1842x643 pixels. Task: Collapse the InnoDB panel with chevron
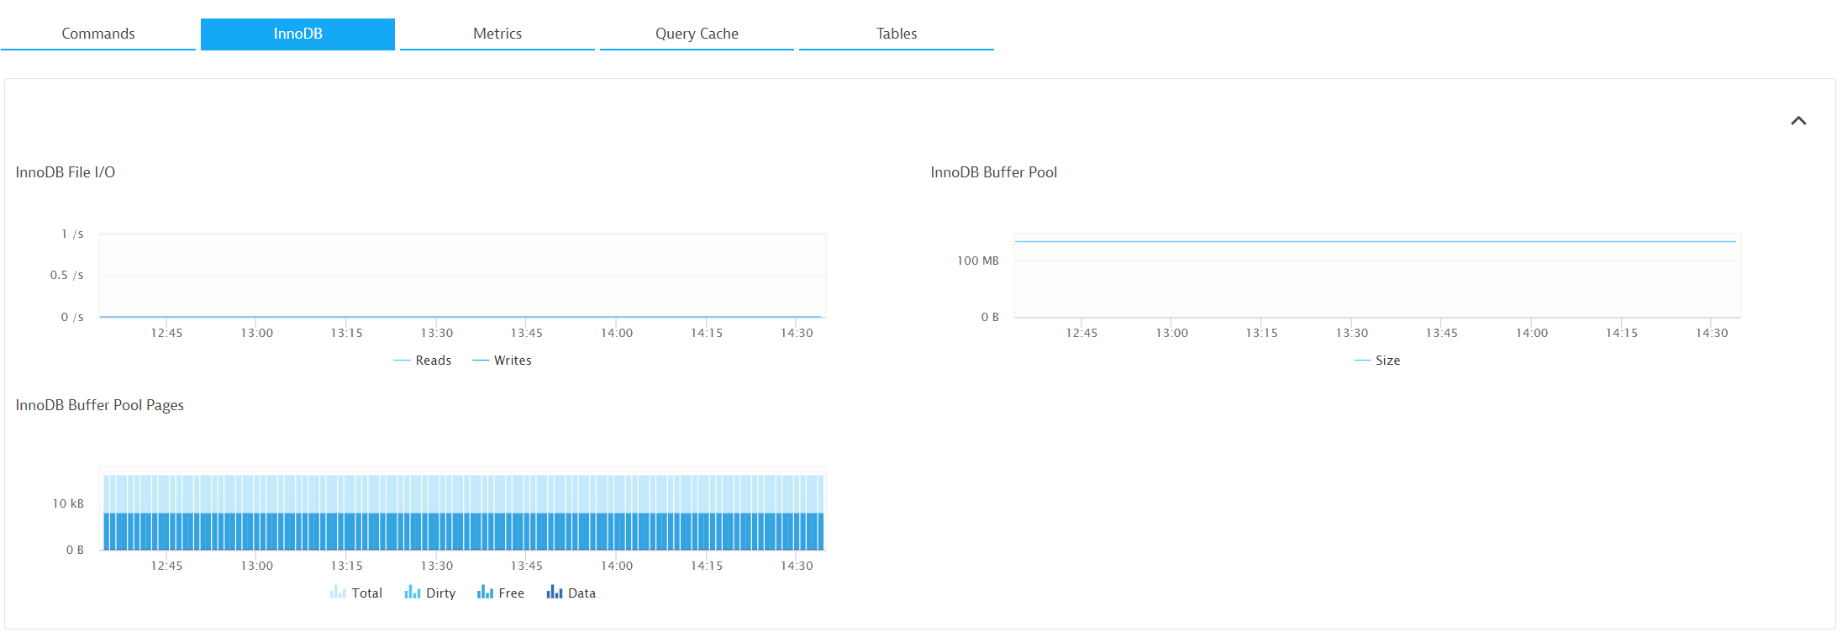[1798, 120]
